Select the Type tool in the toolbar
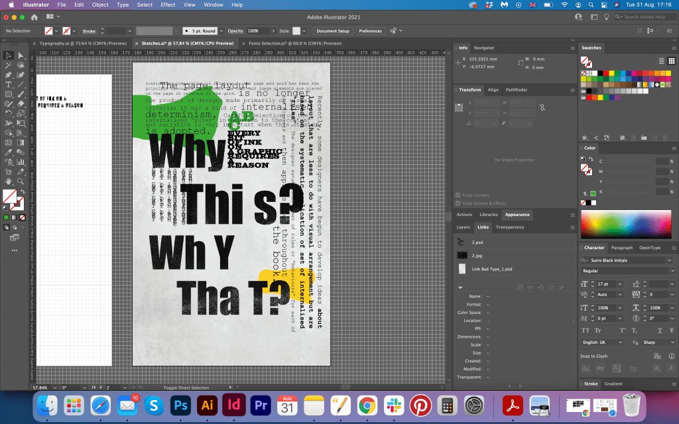The width and height of the screenshot is (679, 424). pyautogui.click(x=9, y=85)
